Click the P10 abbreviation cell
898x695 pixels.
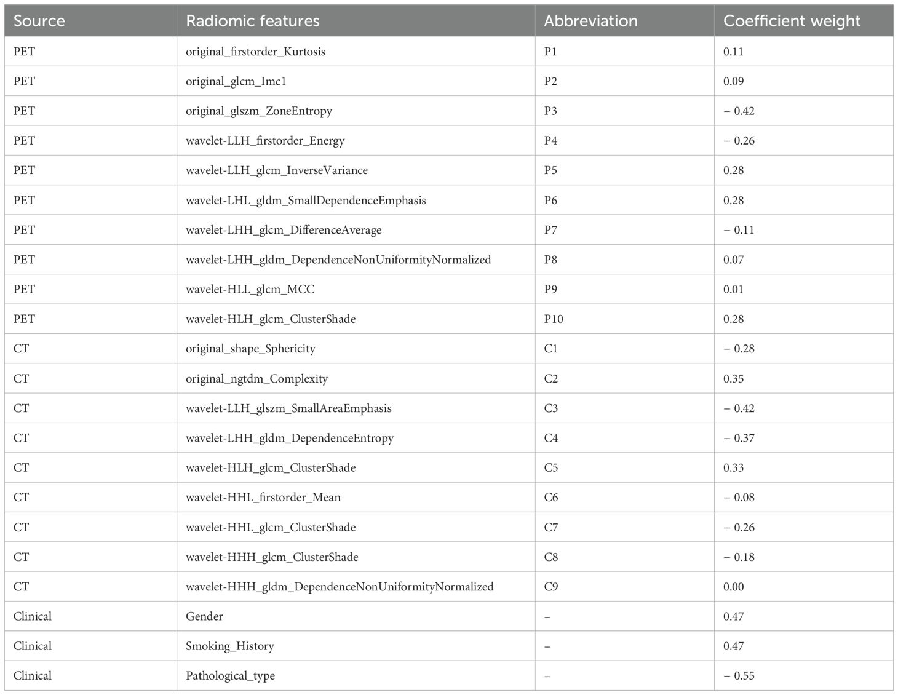(x=554, y=319)
